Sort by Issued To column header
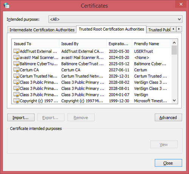The image size is (189, 174). coord(36,44)
